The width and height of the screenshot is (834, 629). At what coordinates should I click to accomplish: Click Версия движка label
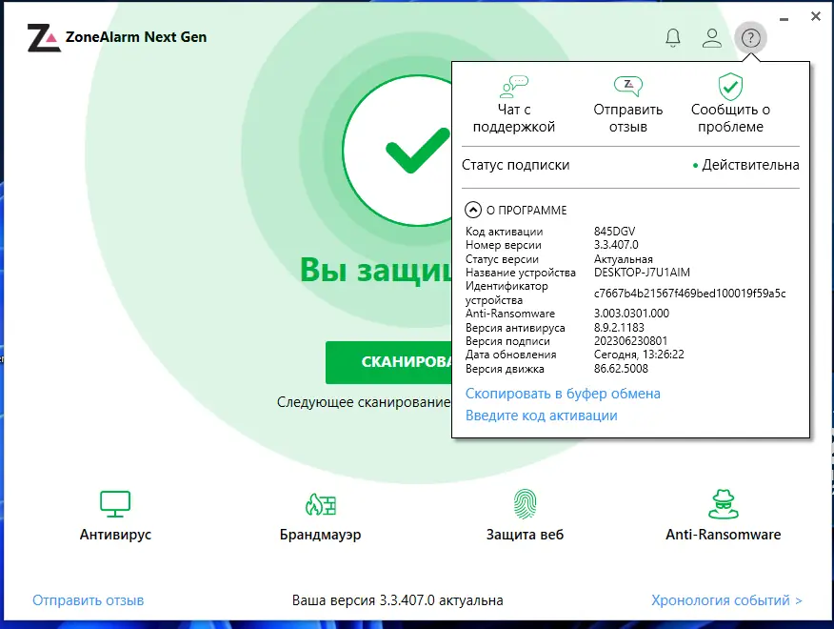505,369
